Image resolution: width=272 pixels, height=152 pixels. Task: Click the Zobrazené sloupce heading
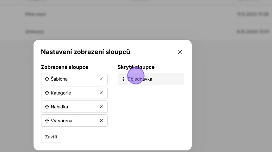pos(65,67)
